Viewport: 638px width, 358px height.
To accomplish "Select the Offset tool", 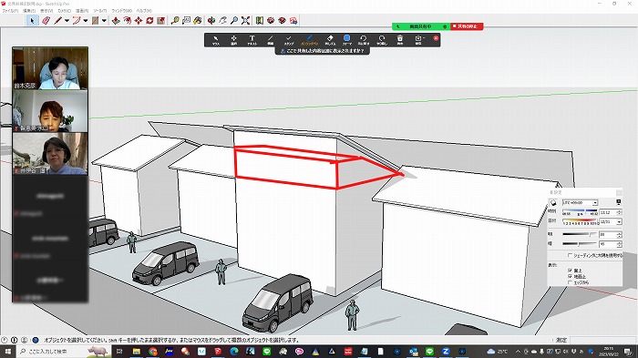I will tap(128, 20).
